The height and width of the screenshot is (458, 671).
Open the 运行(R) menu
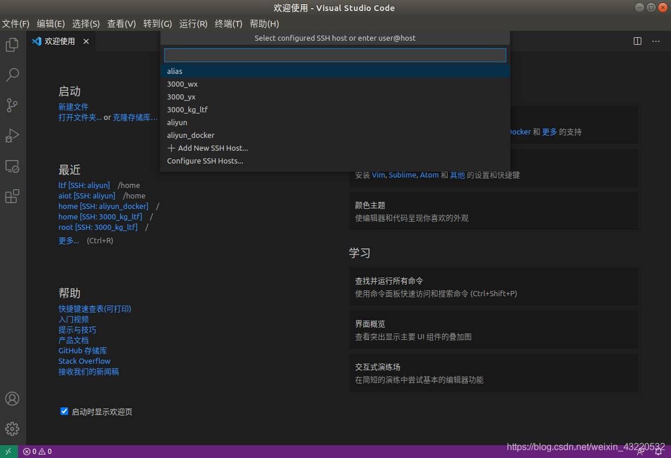(193, 23)
